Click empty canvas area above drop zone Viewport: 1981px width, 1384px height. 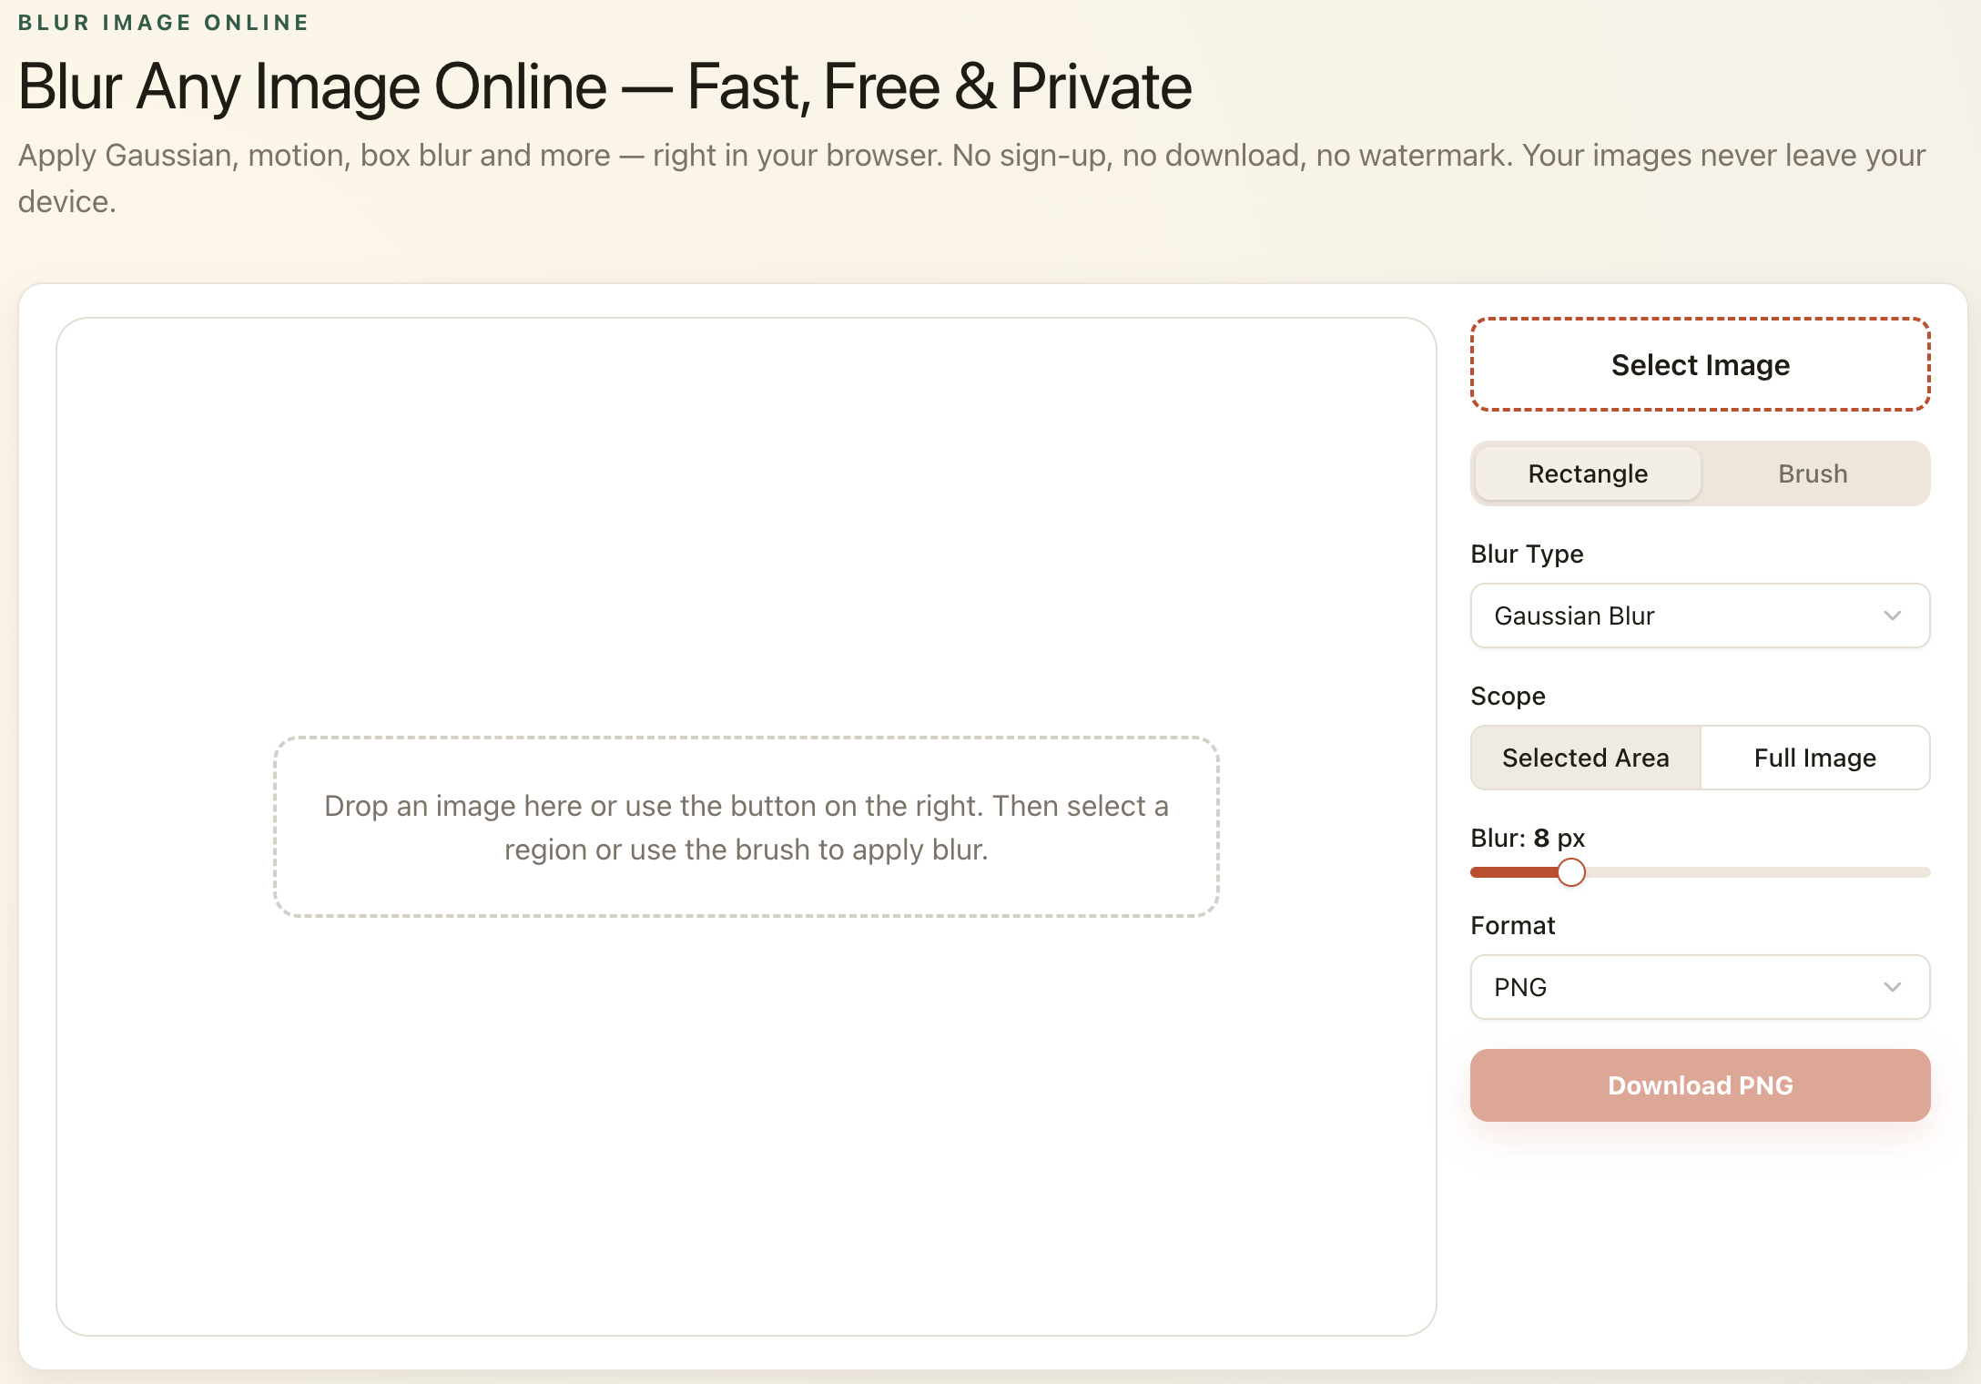[x=746, y=528]
